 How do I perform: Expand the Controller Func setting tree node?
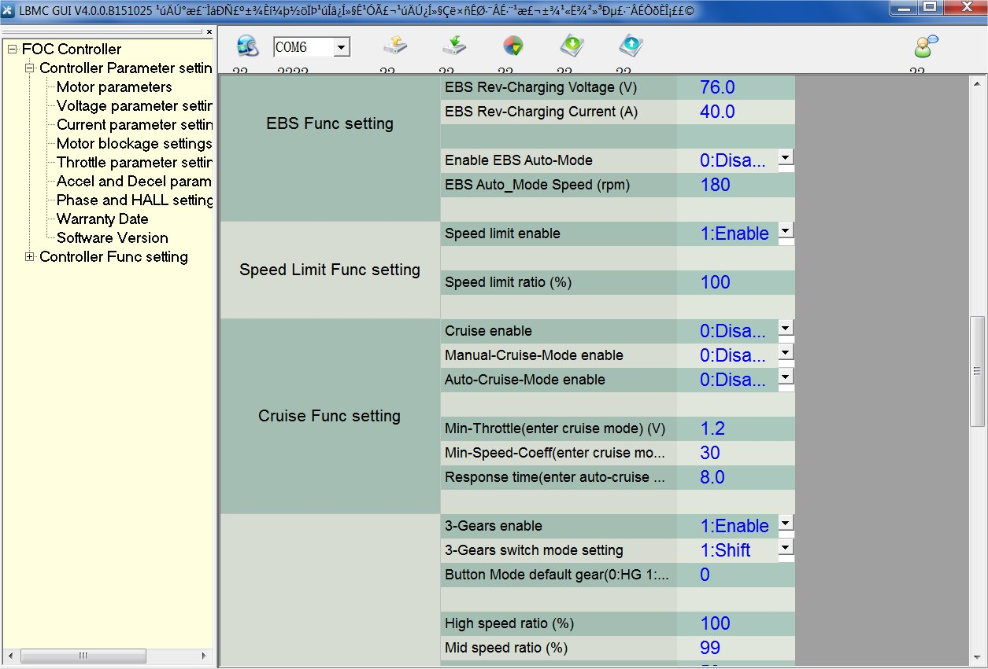pos(30,257)
